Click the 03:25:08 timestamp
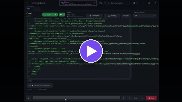This screenshot has height=102, width=182. [29, 81]
